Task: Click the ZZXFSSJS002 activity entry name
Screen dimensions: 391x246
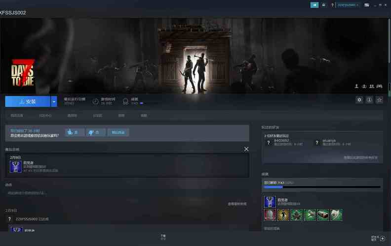Action: [27, 219]
